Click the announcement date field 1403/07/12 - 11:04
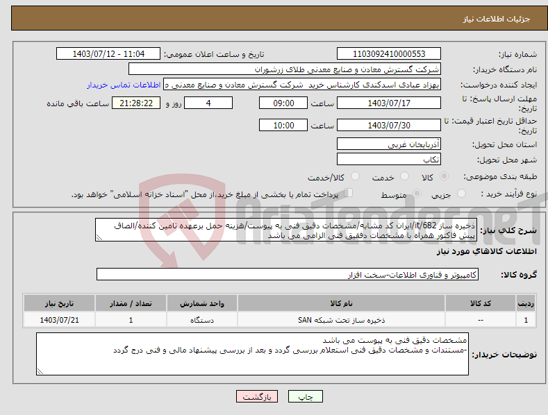The image size is (548, 415). pyautogui.click(x=108, y=54)
